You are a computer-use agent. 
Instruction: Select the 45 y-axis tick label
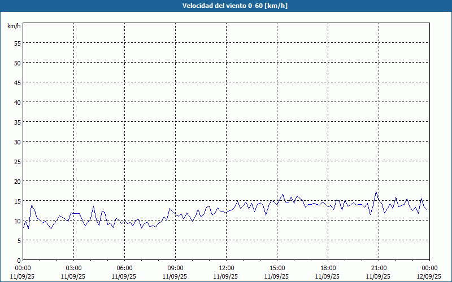click(x=17, y=82)
